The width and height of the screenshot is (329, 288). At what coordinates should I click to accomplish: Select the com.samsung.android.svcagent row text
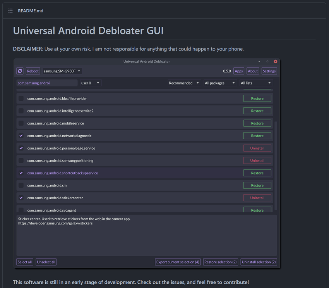(51, 210)
